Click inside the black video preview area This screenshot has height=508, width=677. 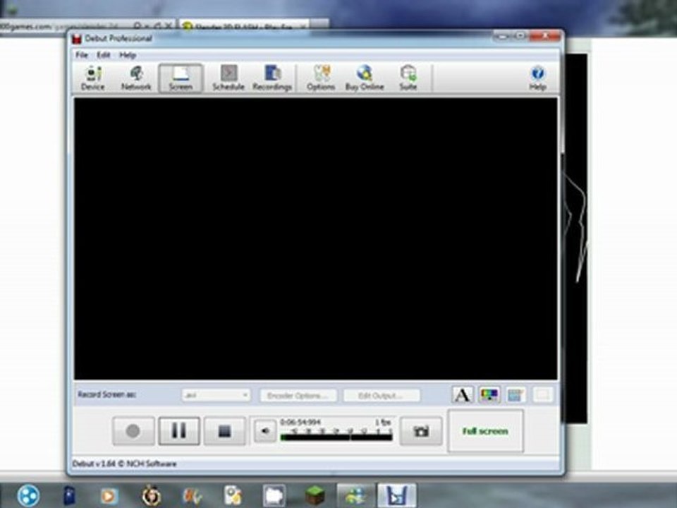click(316, 238)
